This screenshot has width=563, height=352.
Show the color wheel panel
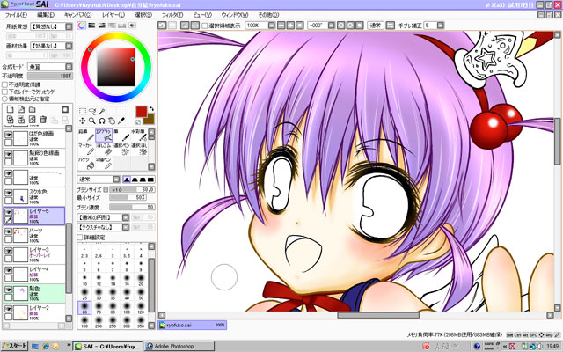coord(82,26)
